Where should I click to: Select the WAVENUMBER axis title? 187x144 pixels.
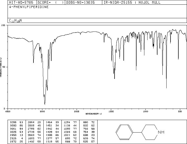94,114
